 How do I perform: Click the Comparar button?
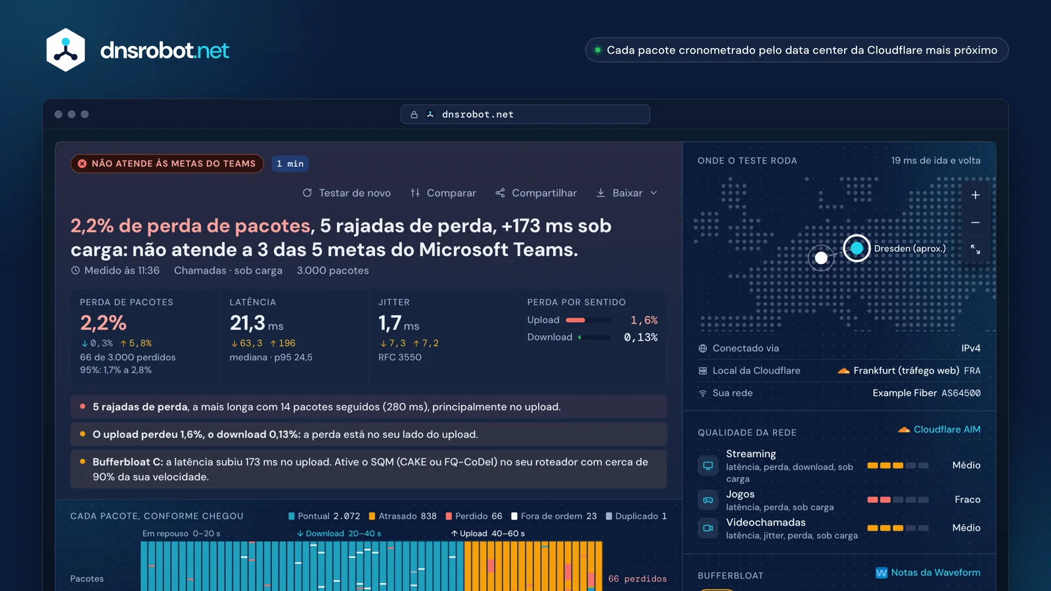[443, 193]
